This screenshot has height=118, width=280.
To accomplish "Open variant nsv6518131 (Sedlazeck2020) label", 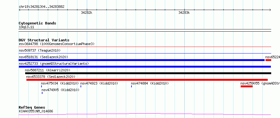I will point(43,57).
